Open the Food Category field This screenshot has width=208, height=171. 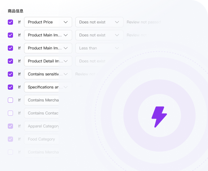point(41,139)
